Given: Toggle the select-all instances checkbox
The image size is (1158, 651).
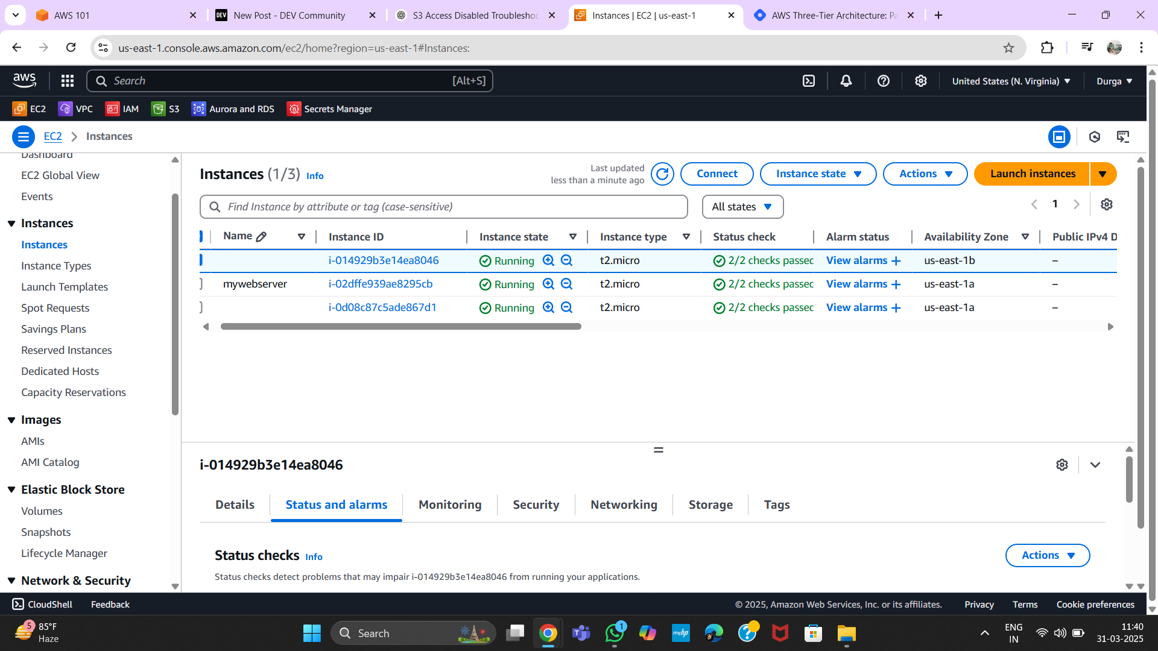Looking at the screenshot, I should [x=201, y=236].
